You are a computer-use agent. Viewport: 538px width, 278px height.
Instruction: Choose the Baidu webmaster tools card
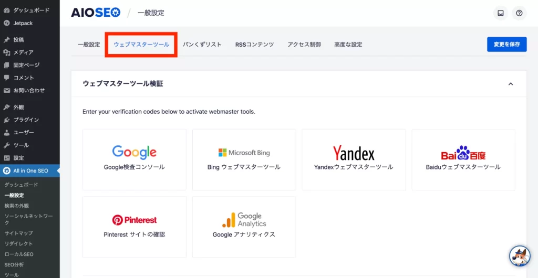coord(463,159)
